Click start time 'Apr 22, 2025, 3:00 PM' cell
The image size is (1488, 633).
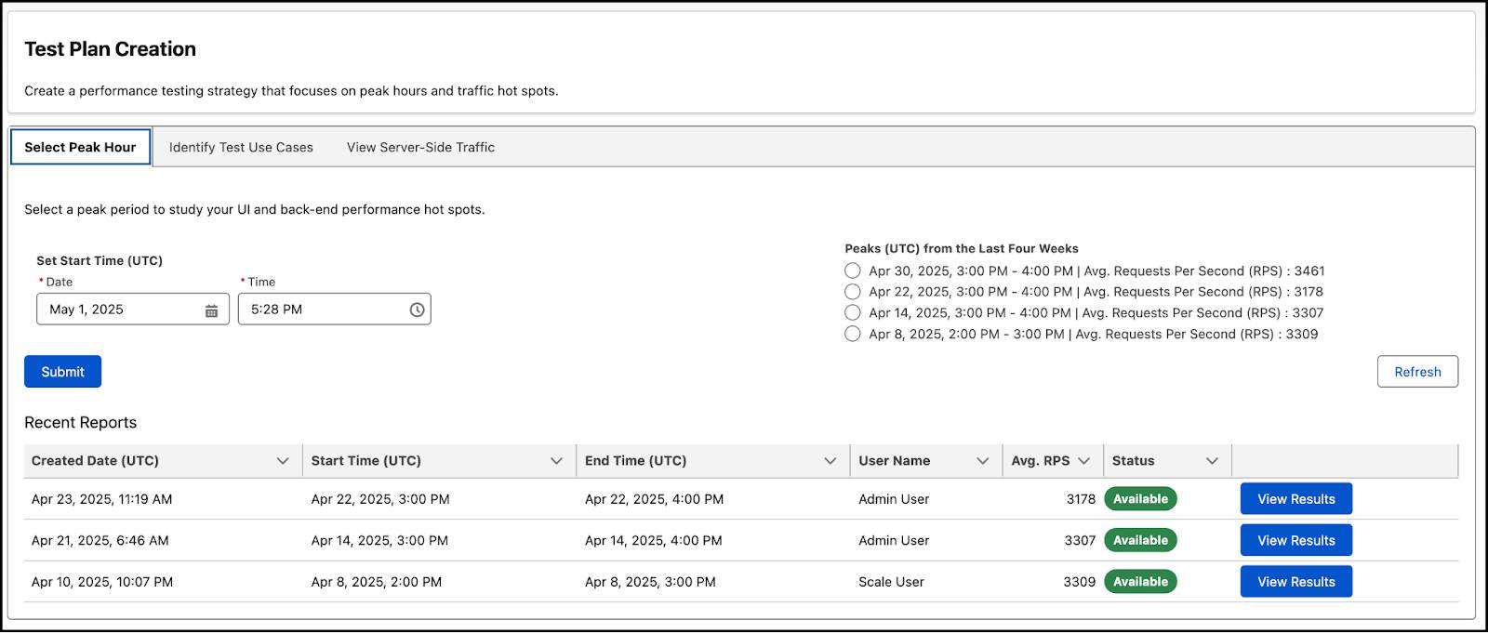tap(380, 499)
